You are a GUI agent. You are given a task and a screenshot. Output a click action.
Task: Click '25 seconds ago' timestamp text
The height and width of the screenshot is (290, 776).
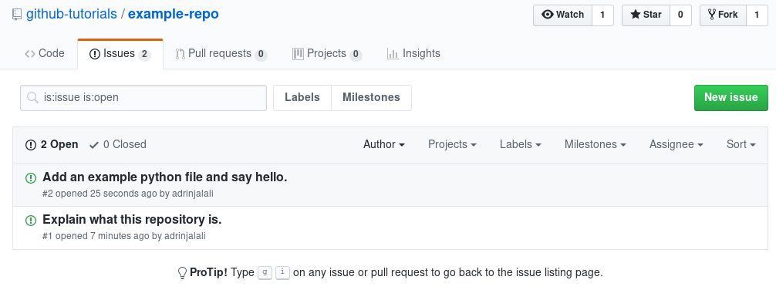[x=123, y=194]
